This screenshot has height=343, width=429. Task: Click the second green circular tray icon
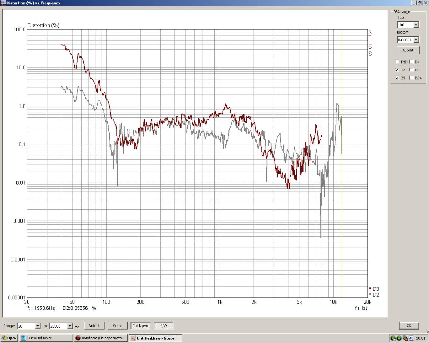click(x=399, y=338)
